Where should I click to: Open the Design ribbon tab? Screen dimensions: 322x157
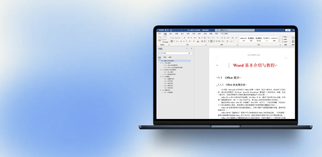(182, 33)
